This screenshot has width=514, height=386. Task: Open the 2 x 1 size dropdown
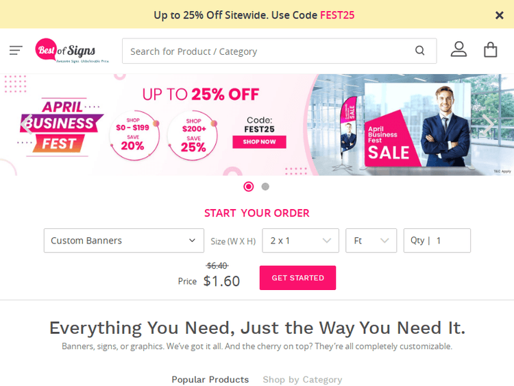point(300,241)
